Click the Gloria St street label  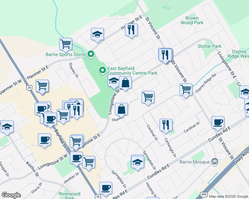coord(37,188)
